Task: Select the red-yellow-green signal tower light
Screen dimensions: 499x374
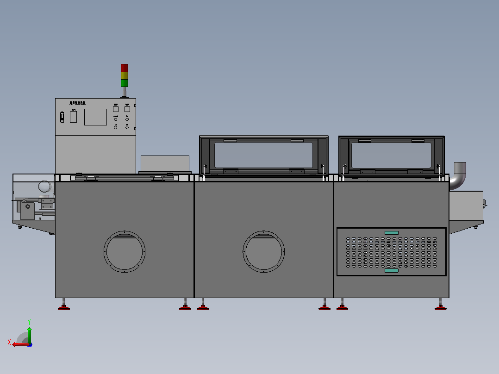Action: (x=125, y=75)
